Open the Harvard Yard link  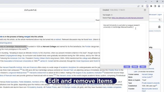[x=68, y=70]
